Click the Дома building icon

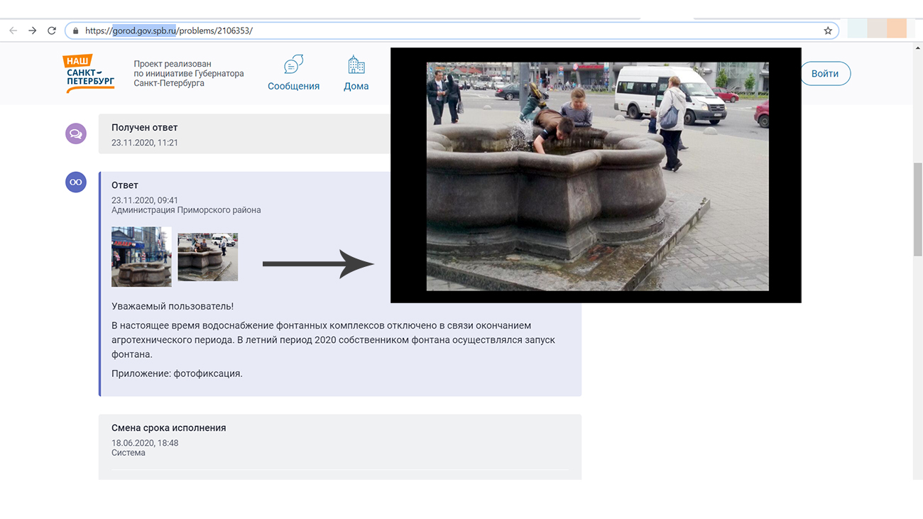[356, 65]
